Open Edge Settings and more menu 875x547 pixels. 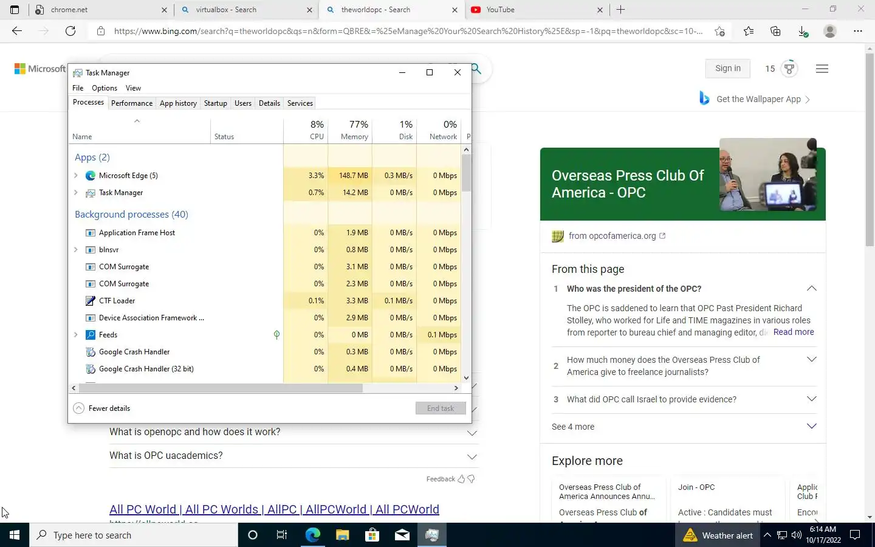coord(858,31)
